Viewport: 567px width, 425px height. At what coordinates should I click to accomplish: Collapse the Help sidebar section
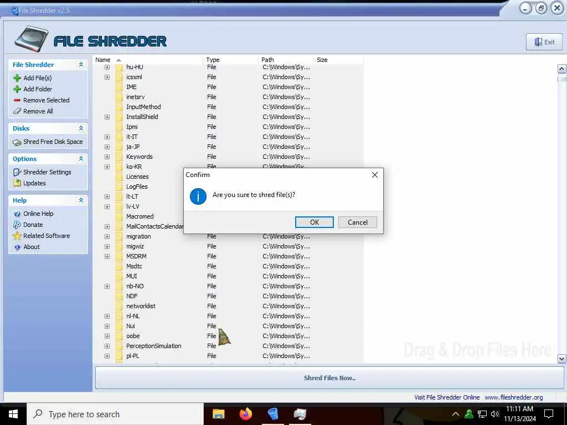[x=81, y=200]
